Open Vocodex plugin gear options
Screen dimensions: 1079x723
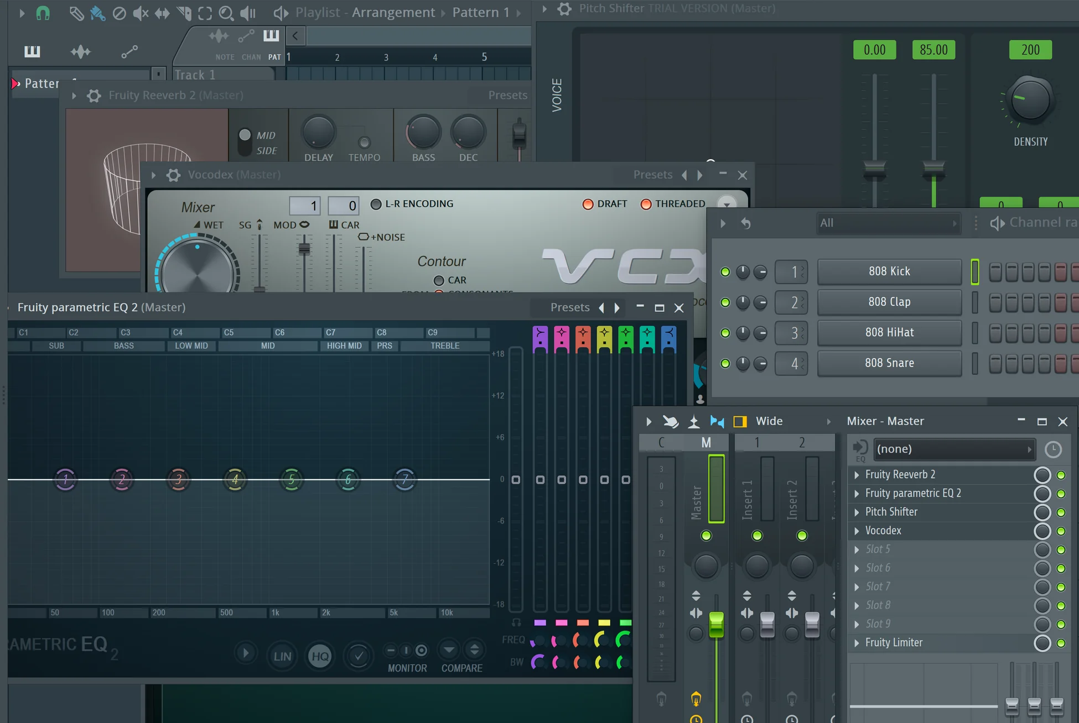(173, 175)
